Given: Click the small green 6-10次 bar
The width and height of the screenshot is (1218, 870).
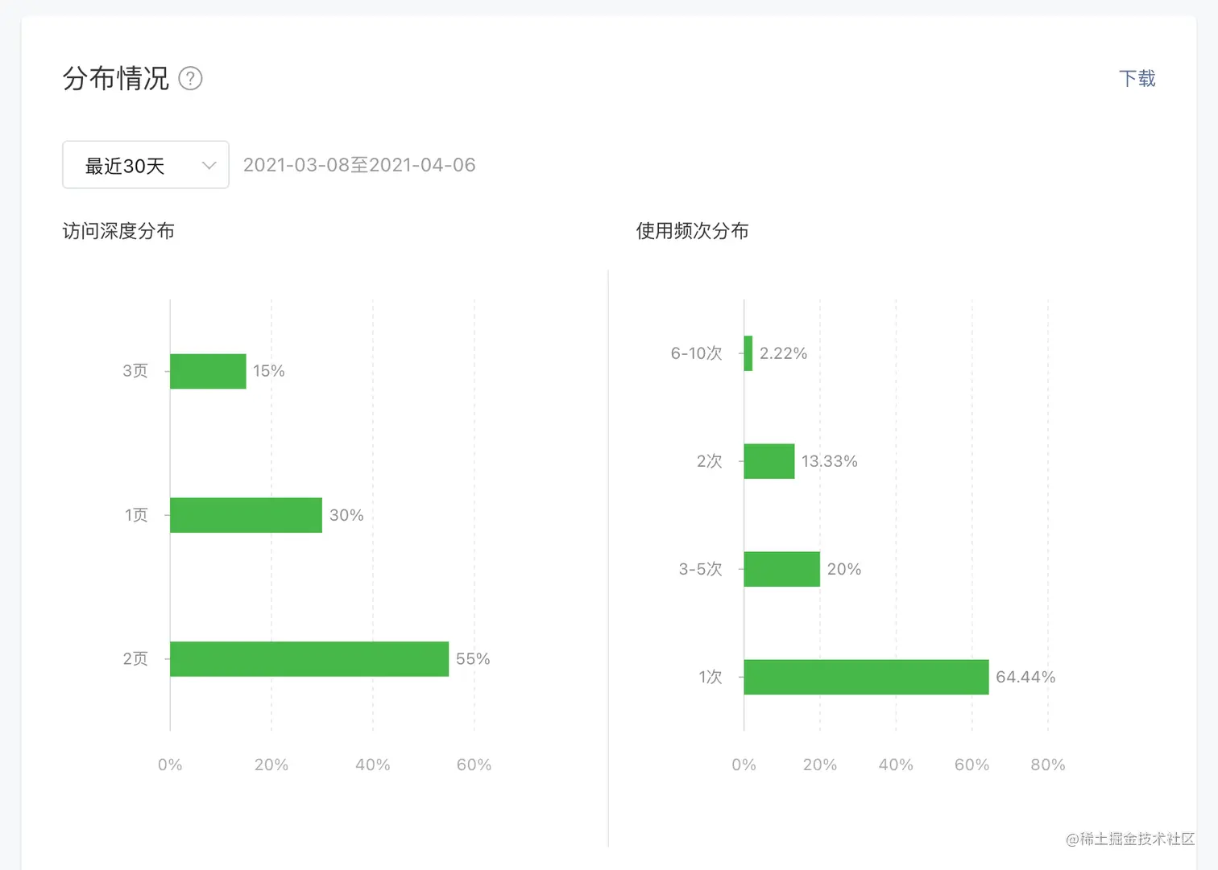Looking at the screenshot, I should [x=748, y=353].
